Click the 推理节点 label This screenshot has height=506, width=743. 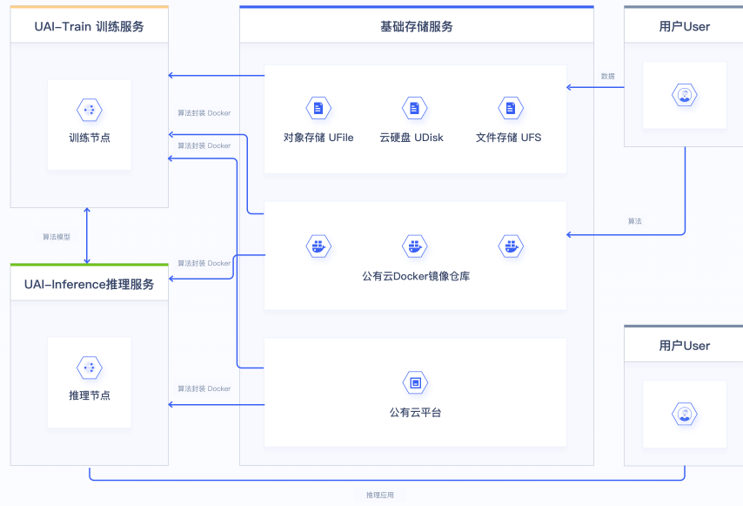click(90, 395)
